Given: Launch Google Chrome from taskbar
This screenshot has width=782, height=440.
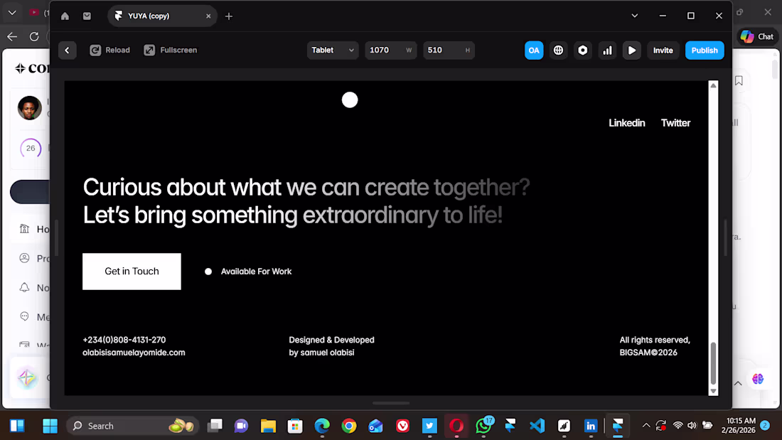Looking at the screenshot, I should pyautogui.click(x=349, y=426).
